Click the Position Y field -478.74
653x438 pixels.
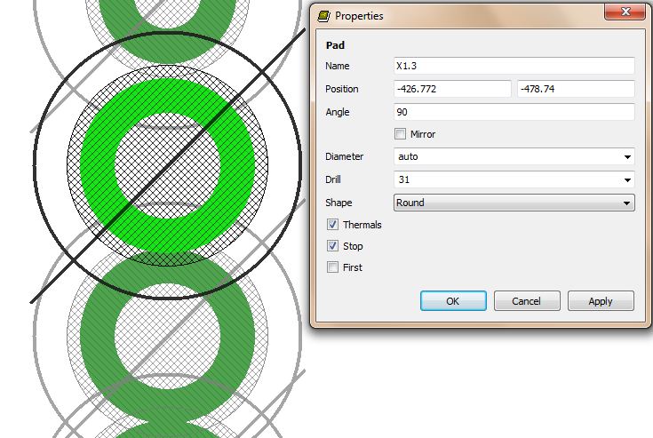pyautogui.click(x=576, y=89)
